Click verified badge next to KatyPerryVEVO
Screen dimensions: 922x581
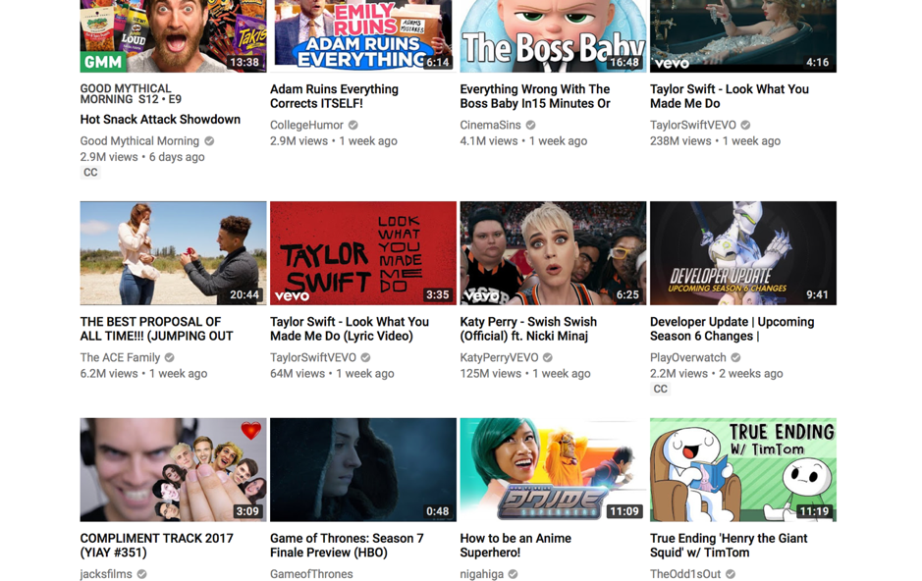tap(548, 358)
